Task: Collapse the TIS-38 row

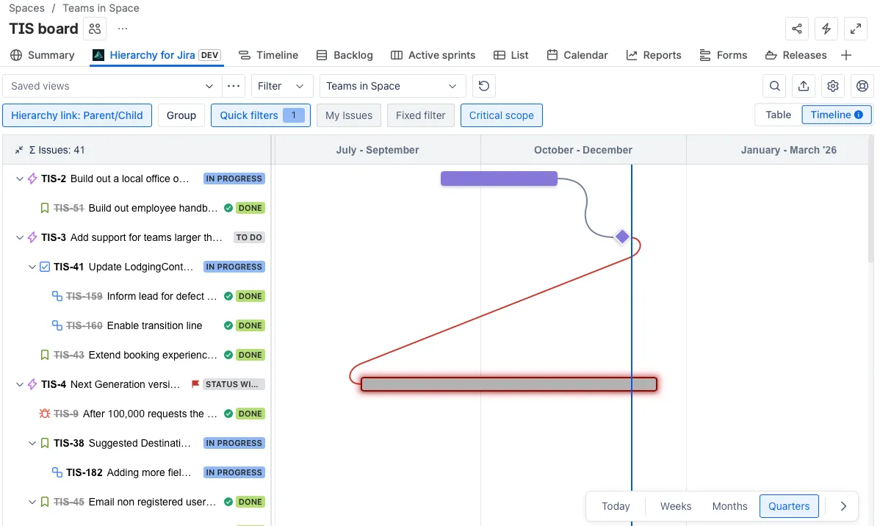Action: (32, 443)
